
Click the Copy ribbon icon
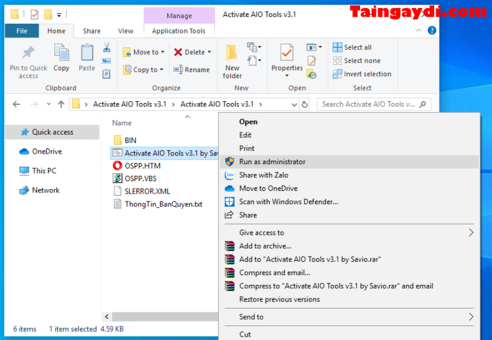(x=62, y=53)
